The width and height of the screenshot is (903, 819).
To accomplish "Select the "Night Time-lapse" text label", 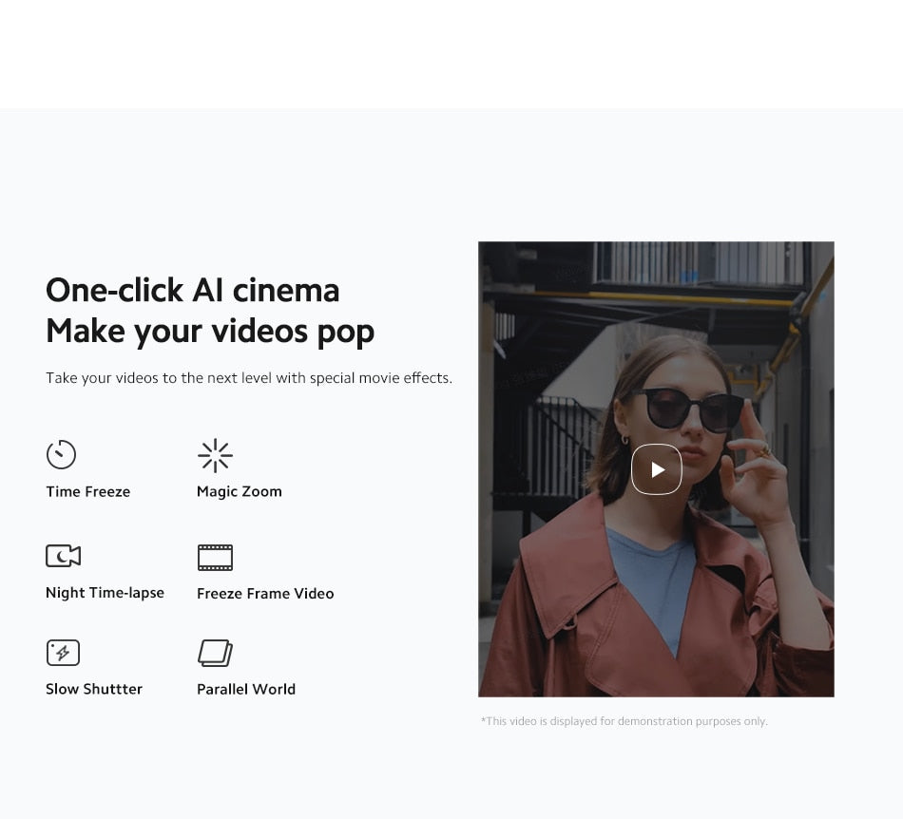I will coord(105,593).
